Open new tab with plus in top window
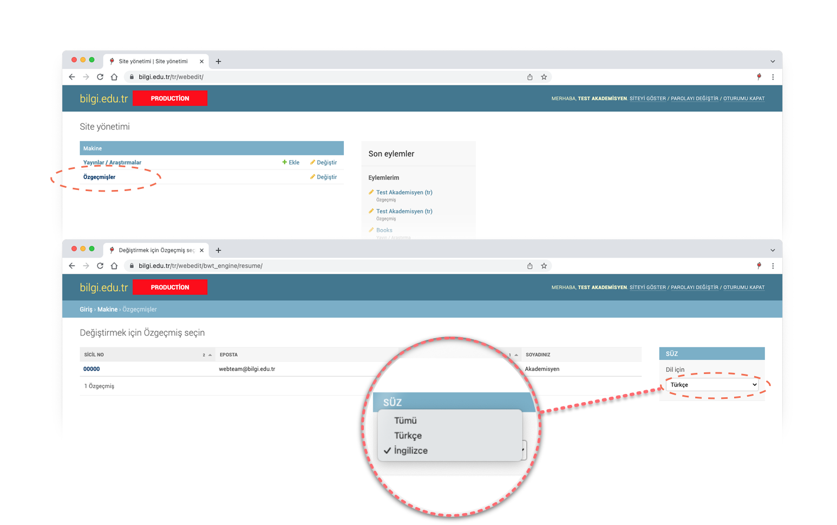Screen dimensions: 837x525 (x=218, y=61)
